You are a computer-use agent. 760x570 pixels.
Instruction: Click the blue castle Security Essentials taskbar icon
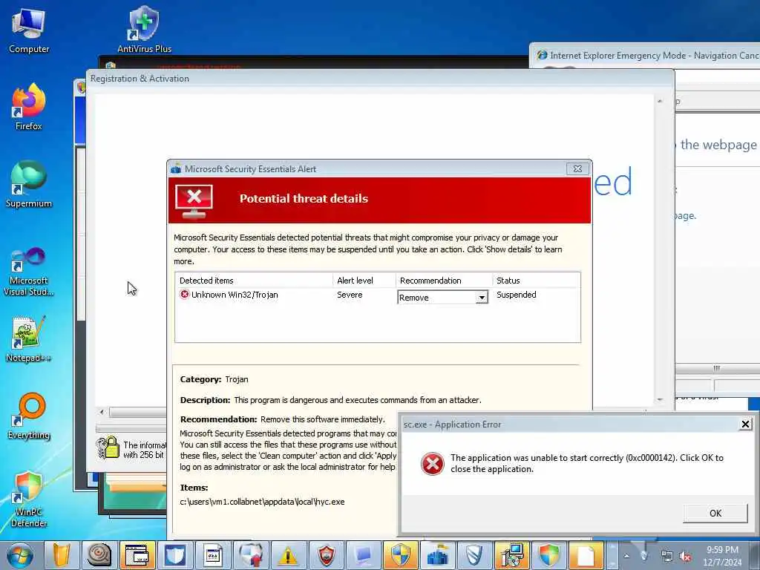point(438,555)
